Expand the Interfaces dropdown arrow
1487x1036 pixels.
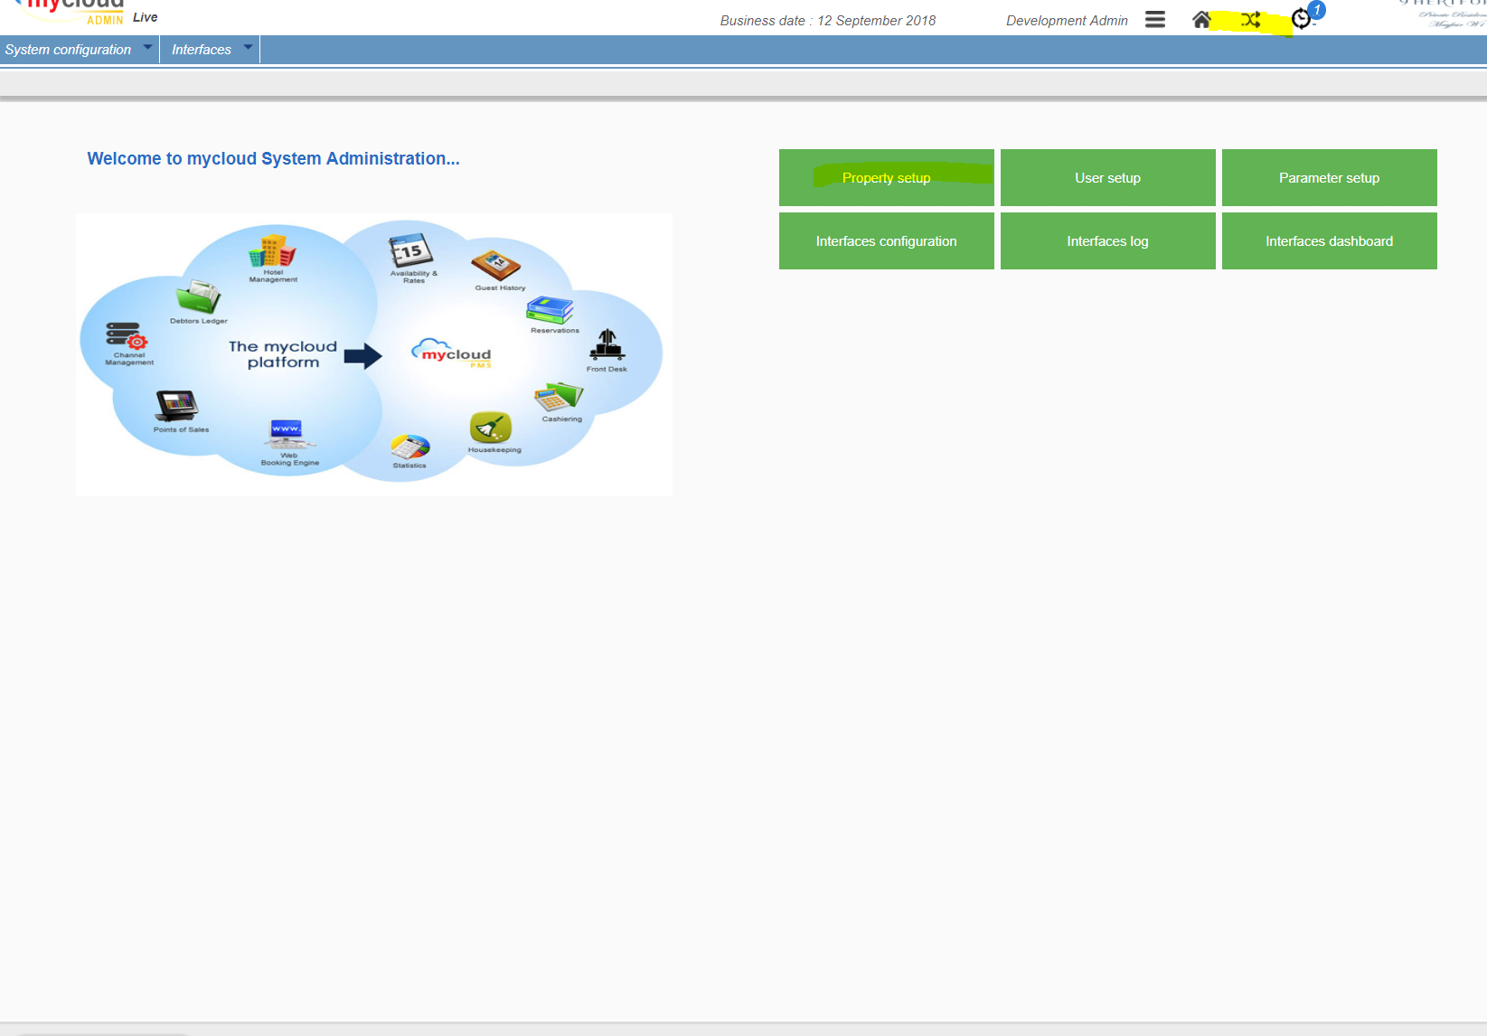(x=248, y=47)
